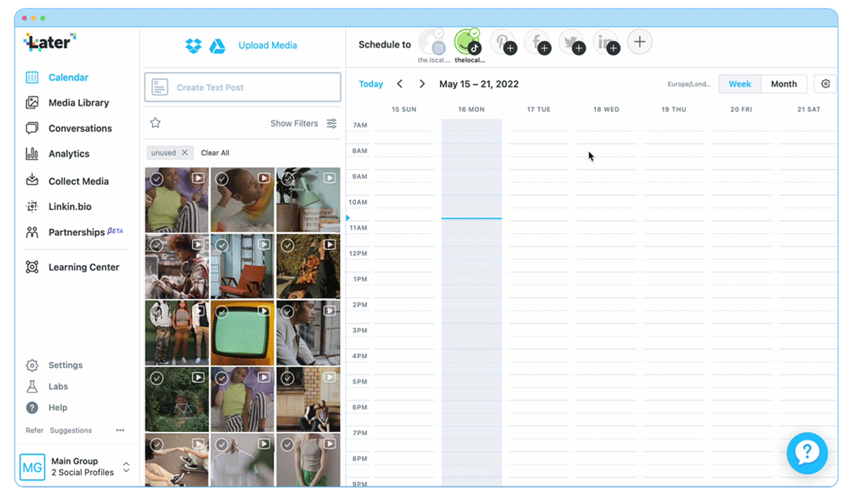Select the person lying on leaves video

[308, 266]
